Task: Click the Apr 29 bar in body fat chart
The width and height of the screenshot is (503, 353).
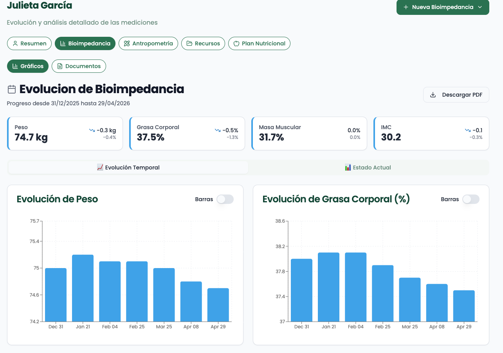Action: tap(464, 306)
